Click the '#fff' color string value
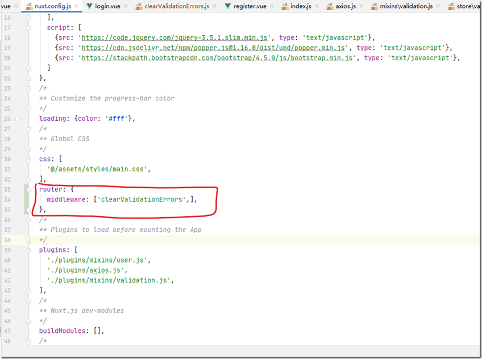 [x=116, y=119]
